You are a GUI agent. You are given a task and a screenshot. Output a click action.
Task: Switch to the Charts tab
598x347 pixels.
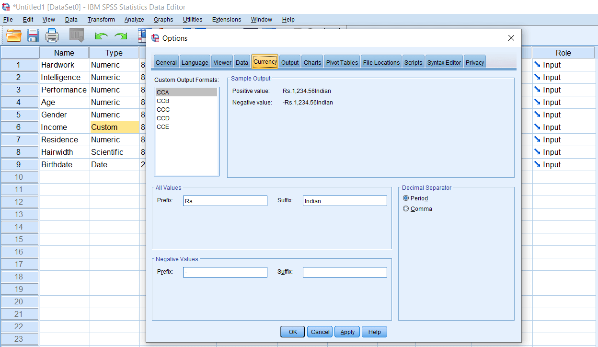point(312,62)
